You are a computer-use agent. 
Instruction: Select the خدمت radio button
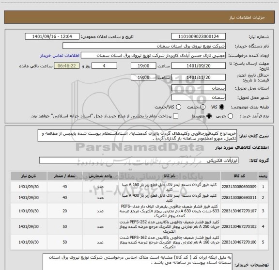click(202, 107)
